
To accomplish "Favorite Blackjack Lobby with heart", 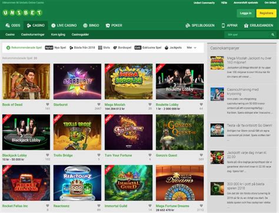I will point(48,155).
